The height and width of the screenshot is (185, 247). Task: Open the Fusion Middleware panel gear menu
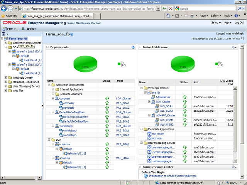[234, 47]
